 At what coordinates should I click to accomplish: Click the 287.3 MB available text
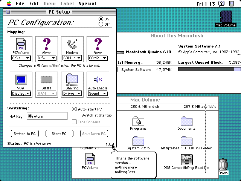200,106
